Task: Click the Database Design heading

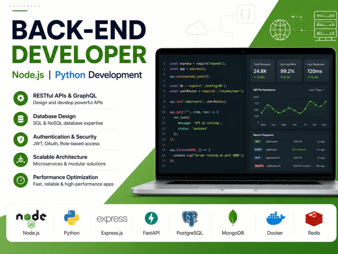Action: (54, 116)
